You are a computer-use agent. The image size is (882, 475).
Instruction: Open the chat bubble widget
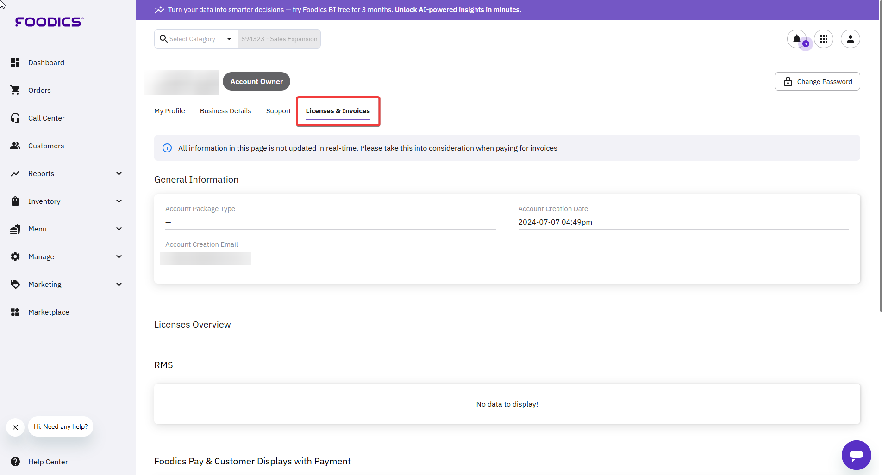pyautogui.click(x=857, y=455)
